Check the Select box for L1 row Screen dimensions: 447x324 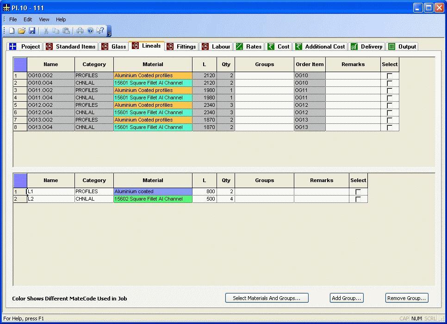click(x=358, y=192)
